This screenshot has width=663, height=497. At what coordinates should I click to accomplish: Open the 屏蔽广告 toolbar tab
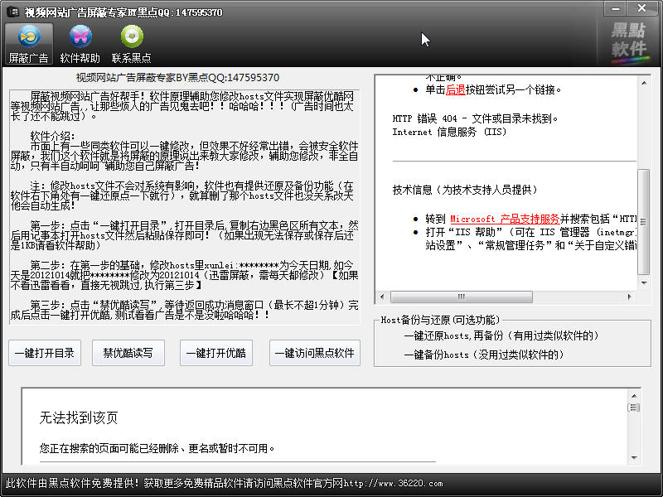pos(29,44)
